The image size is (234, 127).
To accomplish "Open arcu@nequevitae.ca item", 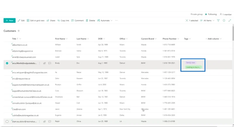I will [x=21, y=79].
